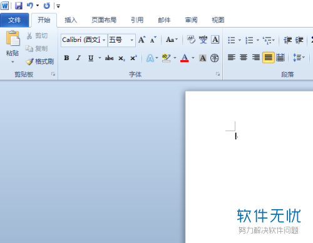Click the Word application icon in title bar
The image size is (313, 243).
coord(4,6)
